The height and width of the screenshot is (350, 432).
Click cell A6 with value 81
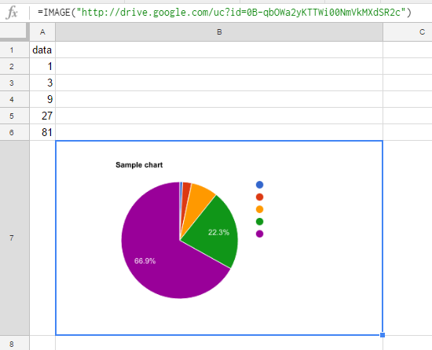(x=42, y=132)
